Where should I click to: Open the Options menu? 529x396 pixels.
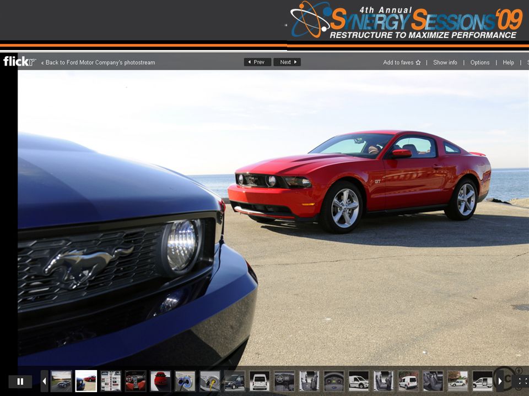(x=480, y=62)
